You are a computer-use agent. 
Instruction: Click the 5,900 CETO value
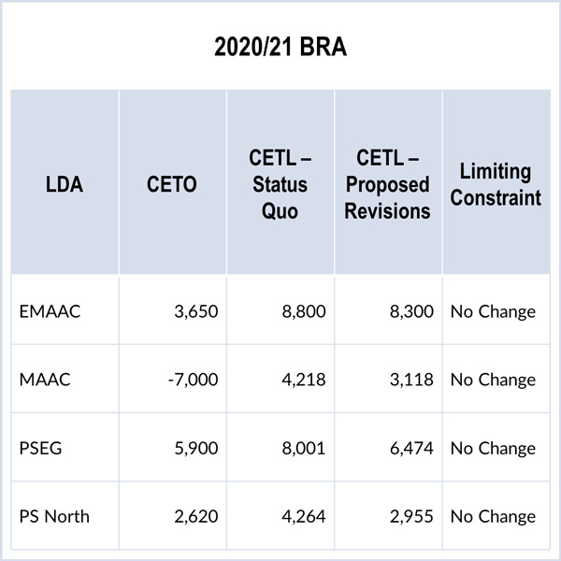pos(195,448)
